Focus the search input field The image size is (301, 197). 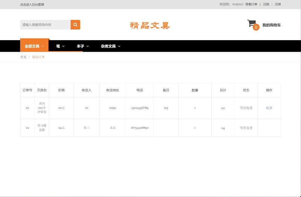pyautogui.click(x=45, y=25)
